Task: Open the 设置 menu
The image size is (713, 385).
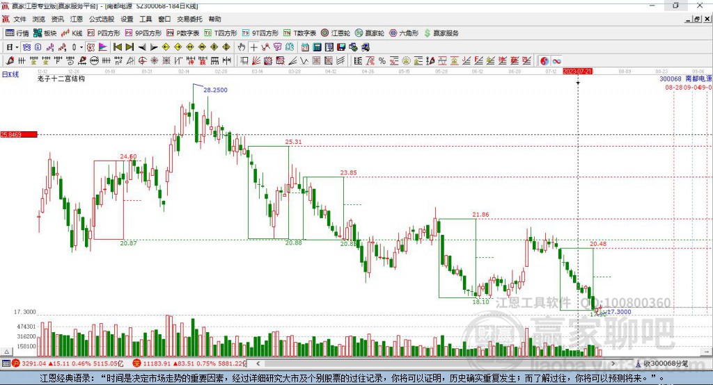Action: tap(127, 19)
